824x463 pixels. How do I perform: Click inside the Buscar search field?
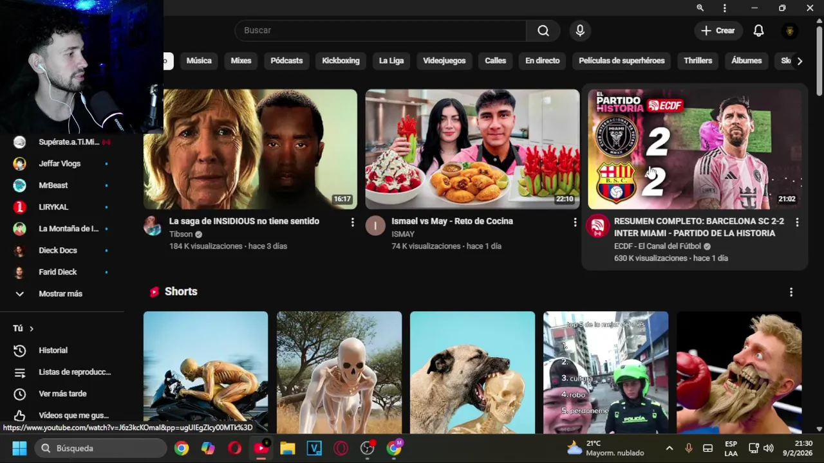[x=380, y=30]
